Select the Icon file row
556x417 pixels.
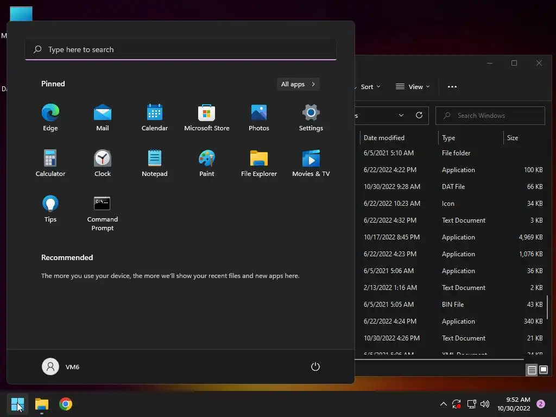(451, 204)
